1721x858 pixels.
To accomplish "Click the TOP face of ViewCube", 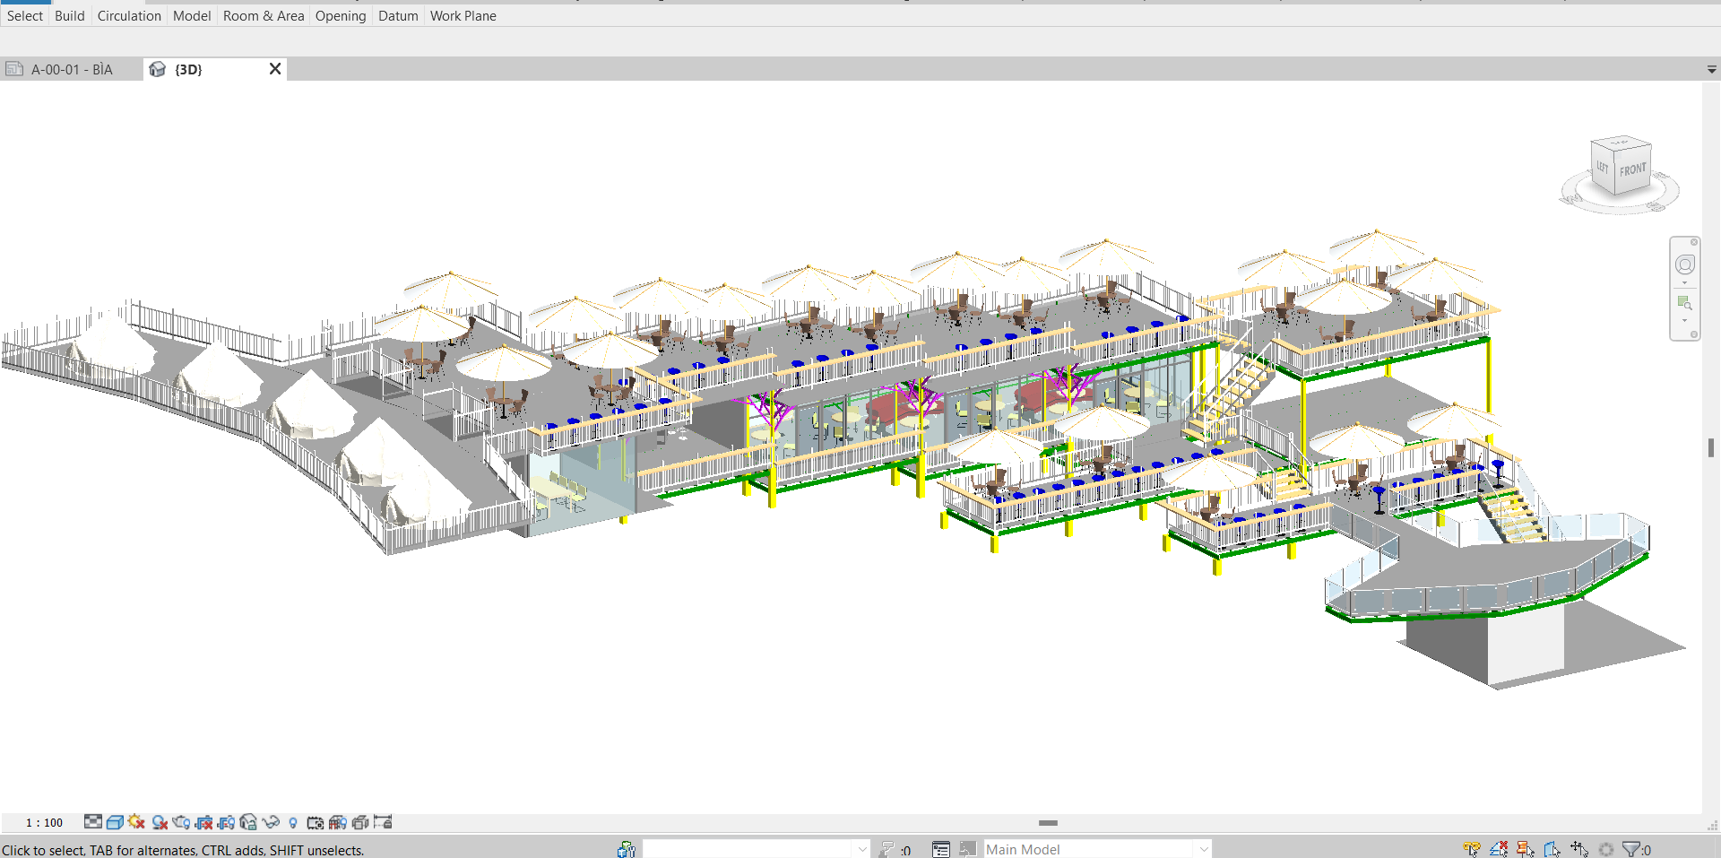I will pyautogui.click(x=1621, y=142).
